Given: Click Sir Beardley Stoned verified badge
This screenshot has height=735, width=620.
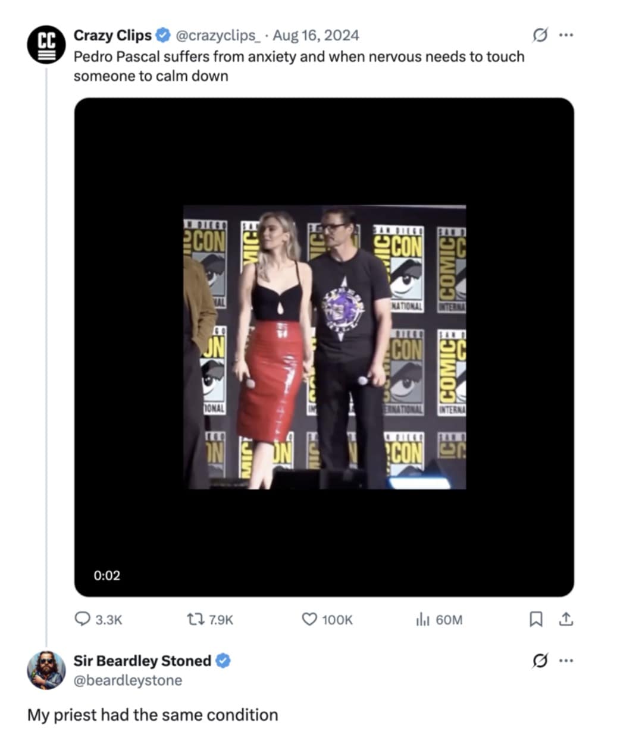Looking at the screenshot, I should point(224,661).
